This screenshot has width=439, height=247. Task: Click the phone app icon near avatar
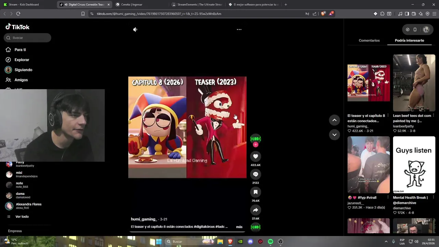(x=415, y=30)
